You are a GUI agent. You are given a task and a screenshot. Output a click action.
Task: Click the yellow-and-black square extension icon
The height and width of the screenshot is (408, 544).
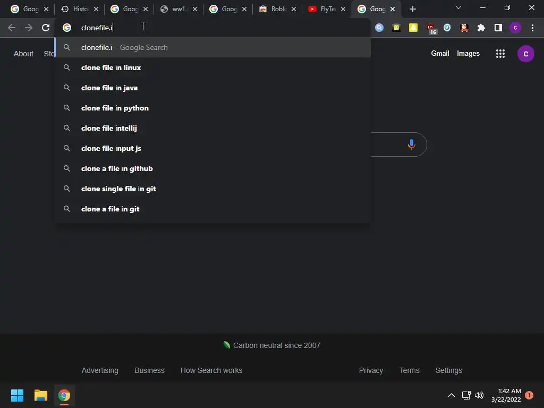[x=396, y=28]
